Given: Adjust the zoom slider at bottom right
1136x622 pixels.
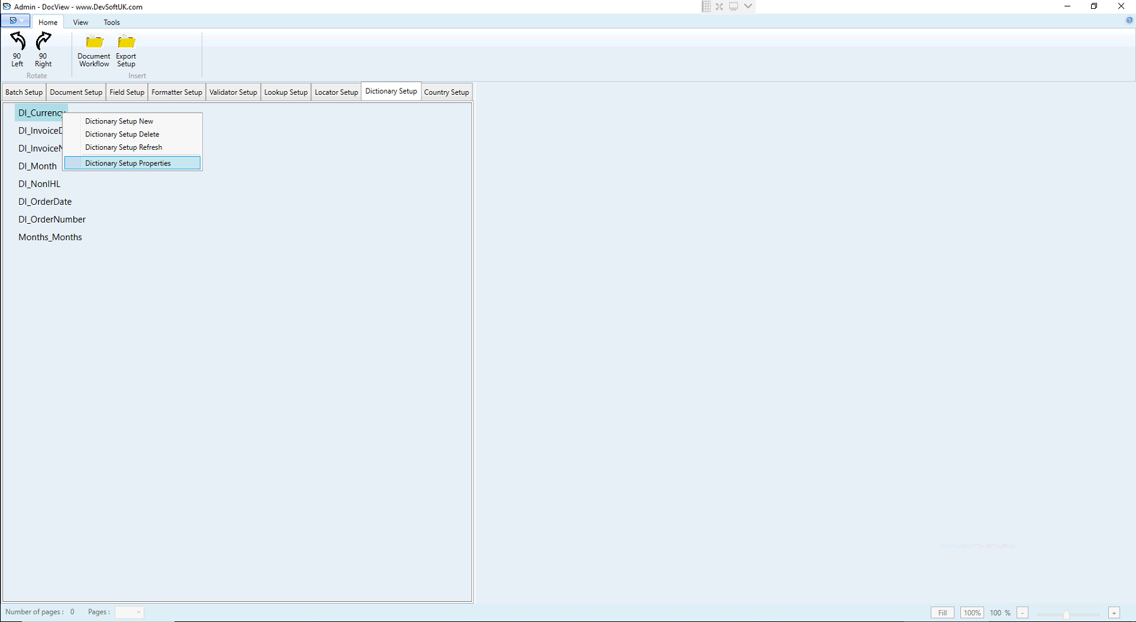Looking at the screenshot, I should (x=1068, y=613).
